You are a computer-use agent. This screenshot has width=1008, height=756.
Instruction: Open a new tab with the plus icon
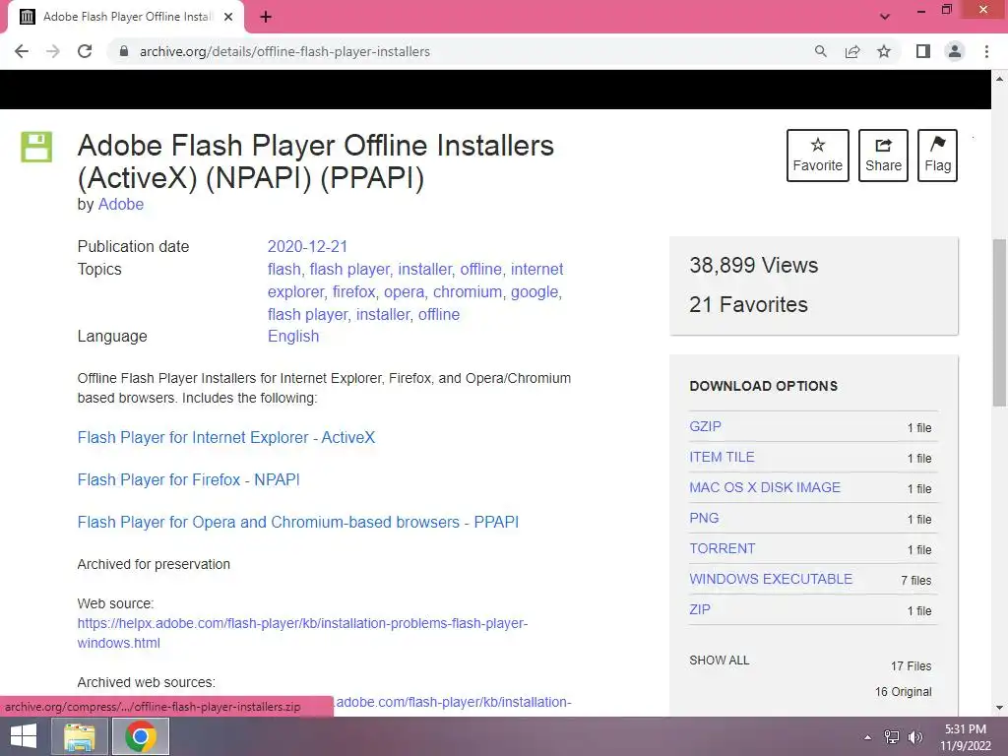266,17
